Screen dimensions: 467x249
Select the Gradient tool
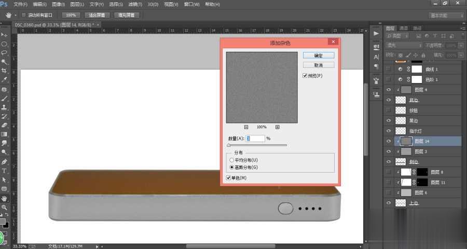(x=4, y=134)
